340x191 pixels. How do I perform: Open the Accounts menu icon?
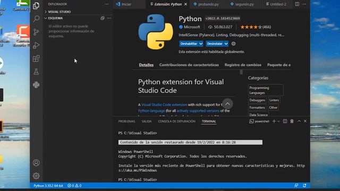click(36, 163)
